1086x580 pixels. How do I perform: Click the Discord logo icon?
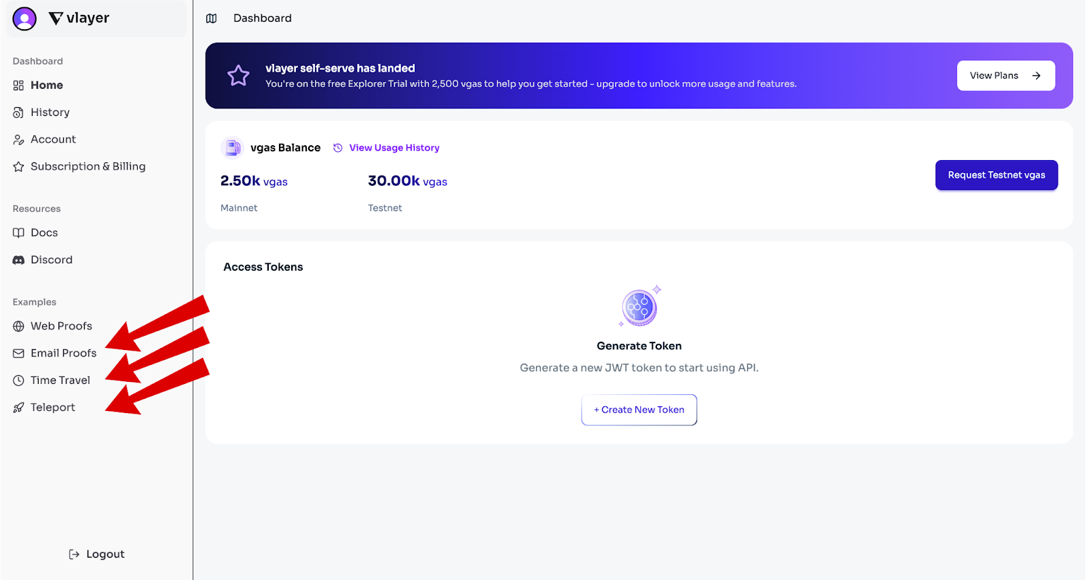click(x=18, y=260)
